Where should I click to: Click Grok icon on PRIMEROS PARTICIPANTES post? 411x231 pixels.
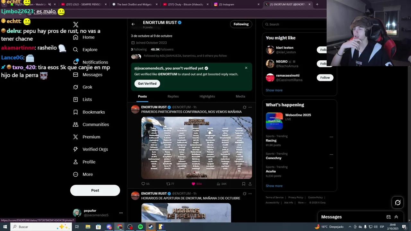click(244, 107)
